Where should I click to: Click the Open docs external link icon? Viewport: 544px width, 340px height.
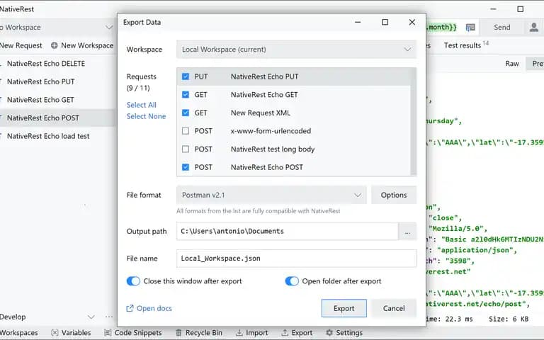130,308
